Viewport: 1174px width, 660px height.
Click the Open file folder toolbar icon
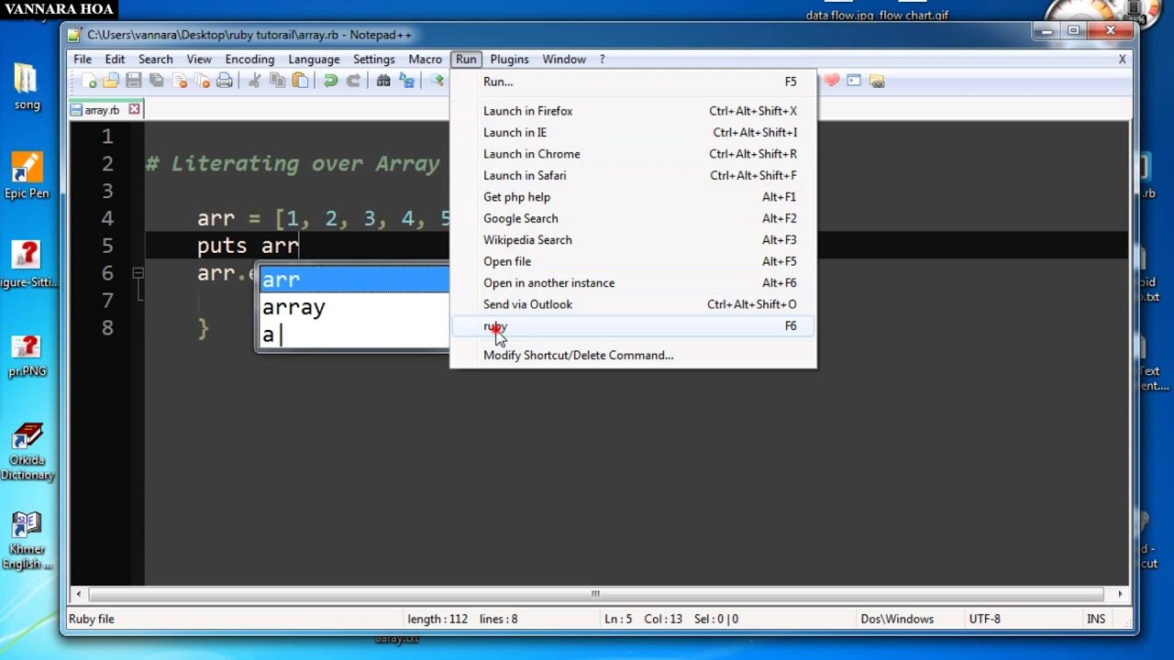tap(111, 82)
